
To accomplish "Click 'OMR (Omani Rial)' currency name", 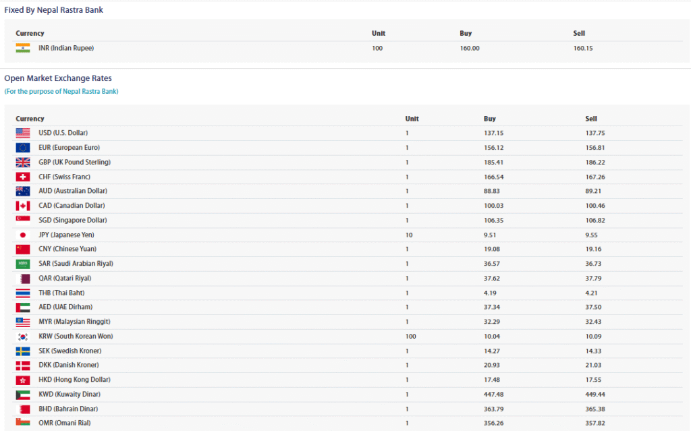I will pos(64,423).
